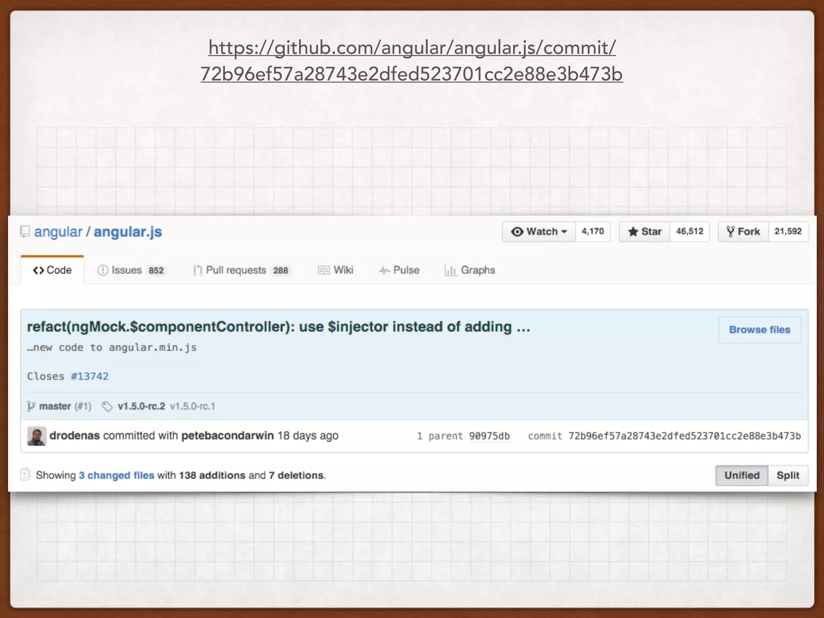Select the Code tab
Screen dimensions: 824x618
[x=52, y=270]
